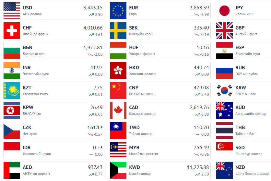This screenshot has height=181, width=271.
Task: Choose the Kuwait flag icon
Action: pos(118,170)
